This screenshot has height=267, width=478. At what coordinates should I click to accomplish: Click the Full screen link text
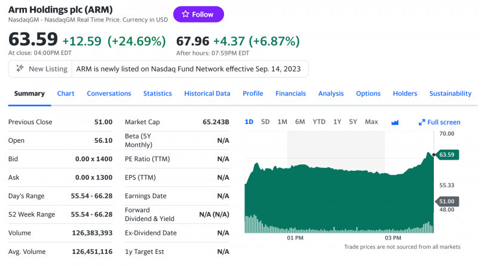pyautogui.click(x=444, y=122)
